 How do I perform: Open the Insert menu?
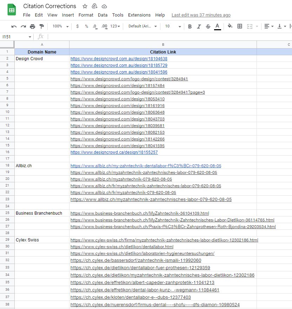[x=68, y=15]
